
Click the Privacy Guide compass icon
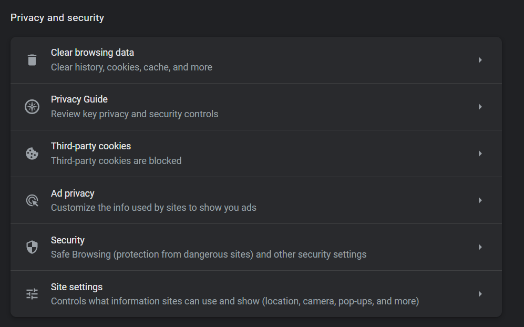pyautogui.click(x=32, y=107)
